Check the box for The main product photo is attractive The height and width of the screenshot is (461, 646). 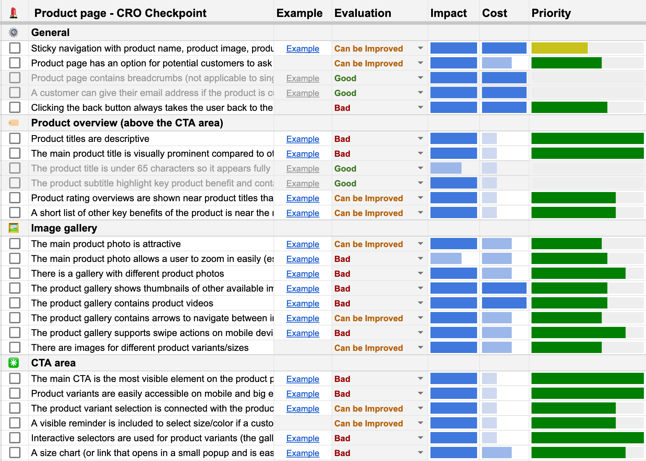pyautogui.click(x=14, y=244)
